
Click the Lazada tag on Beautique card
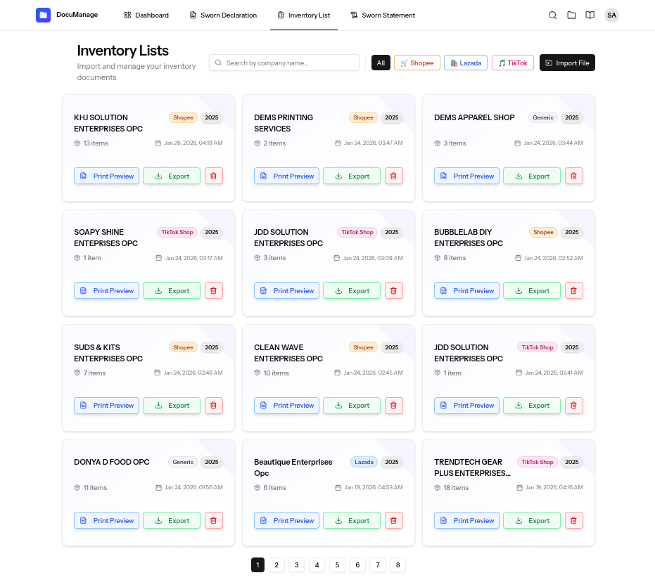pos(364,462)
